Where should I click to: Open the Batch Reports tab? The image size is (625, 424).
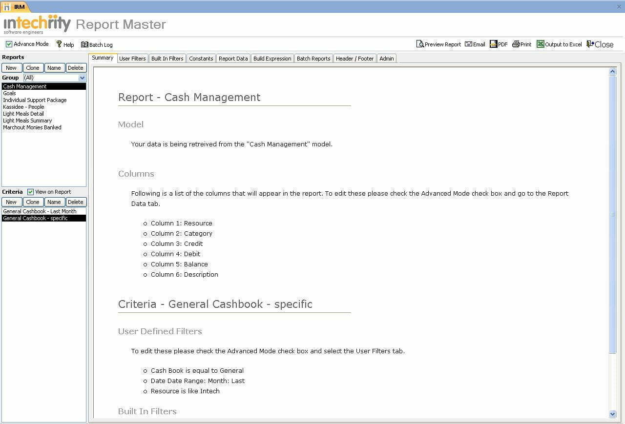tap(313, 59)
